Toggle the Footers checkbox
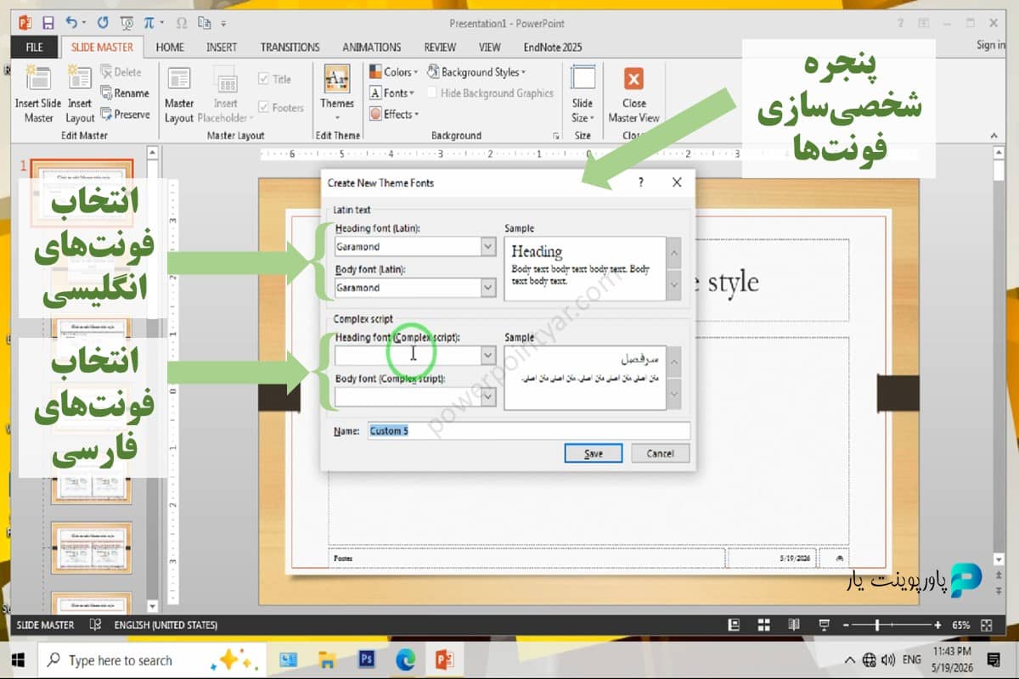1019x679 pixels. tap(264, 108)
